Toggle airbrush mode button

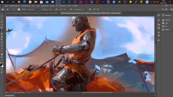tap(71, 9)
